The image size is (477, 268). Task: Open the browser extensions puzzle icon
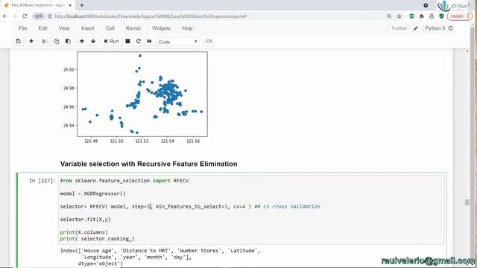[x=422, y=16]
